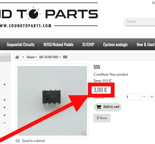This screenshot has width=155, height=144.
Task: Click the Sound To Parts knob logo
Action: (x=33, y=14)
